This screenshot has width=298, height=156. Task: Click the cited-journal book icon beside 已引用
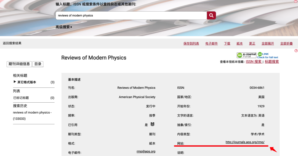click(x=152, y=124)
